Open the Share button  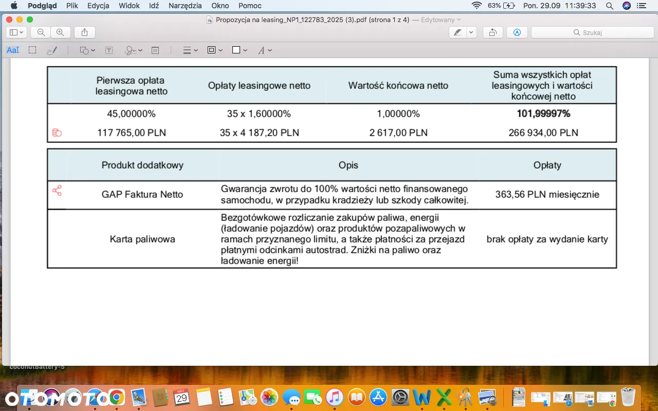pyautogui.click(x=85, y=32)
